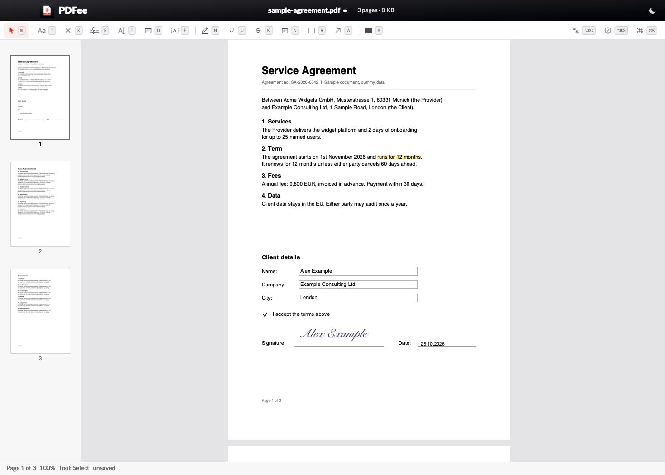Choose the Underline tool

237,30
